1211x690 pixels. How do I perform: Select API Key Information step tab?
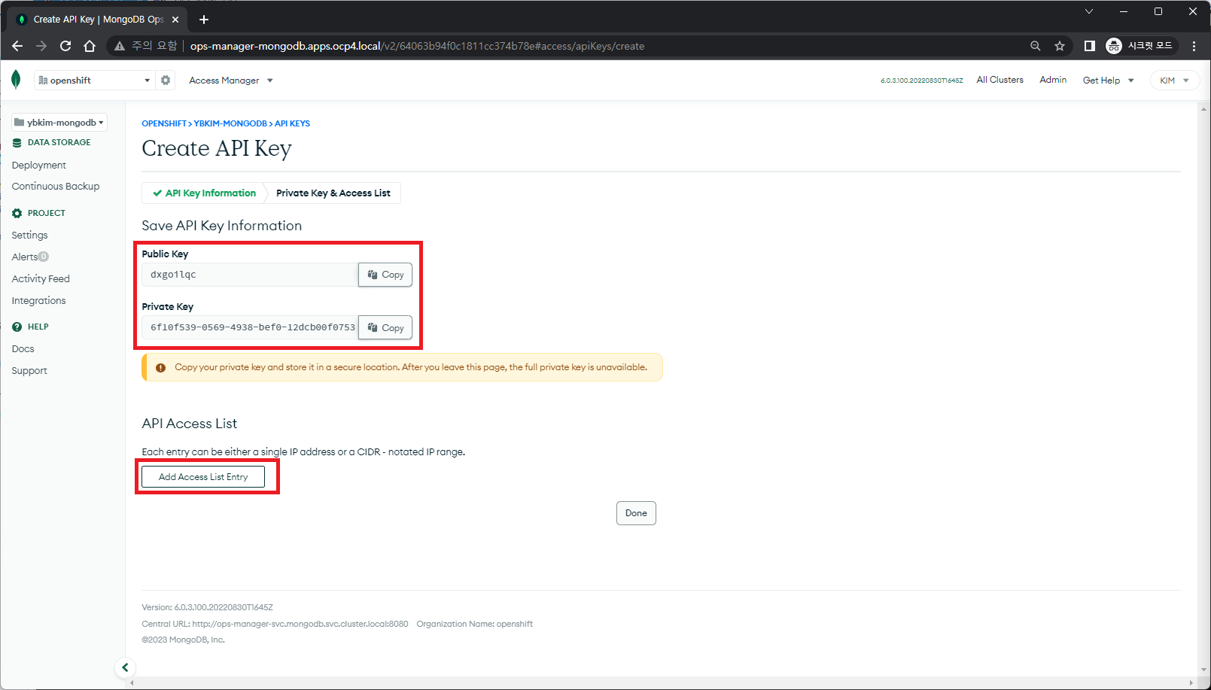point(204,193)
